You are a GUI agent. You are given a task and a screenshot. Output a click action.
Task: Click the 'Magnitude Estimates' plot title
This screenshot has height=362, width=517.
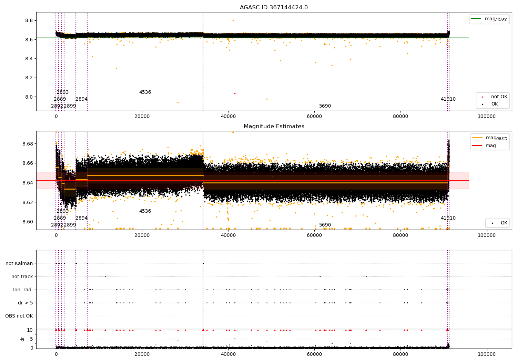coord(274,127)
